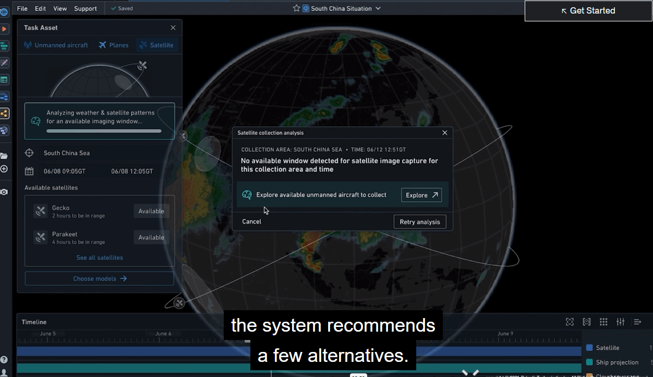Image resolution: width=653 pixels, height=377 pixels.
Task: Select the pencil edit sidebar icon
Action: [4, 63]
